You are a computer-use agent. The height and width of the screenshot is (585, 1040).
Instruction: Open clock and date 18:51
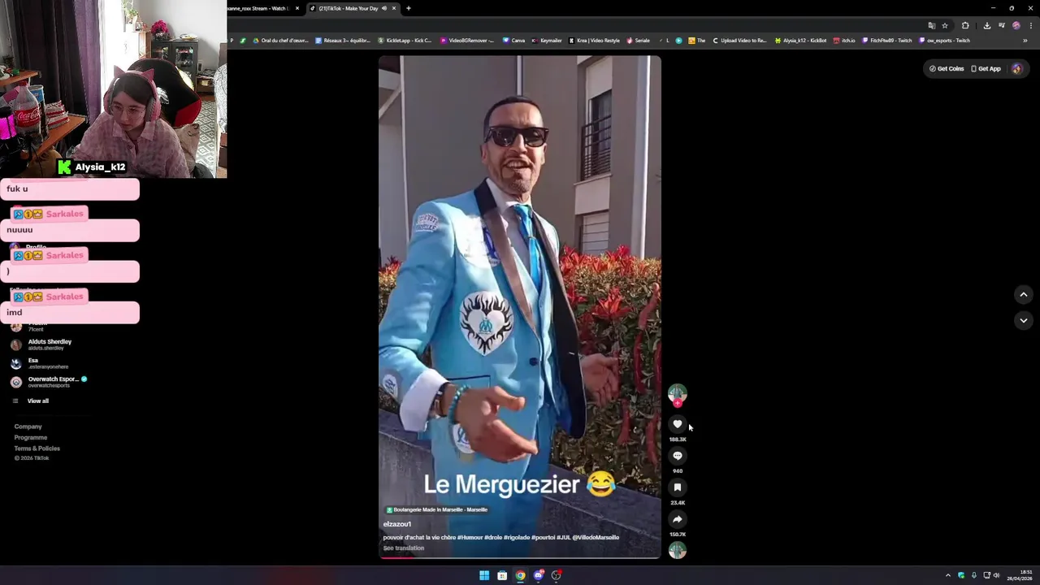(1019, 575)
